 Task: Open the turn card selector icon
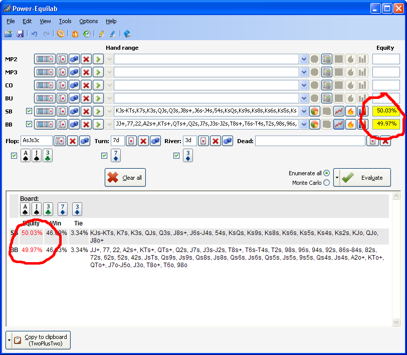click(x=131, y=141)
